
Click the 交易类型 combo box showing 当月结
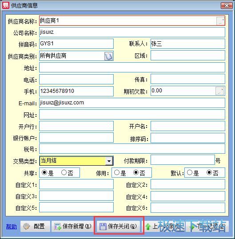76,161
